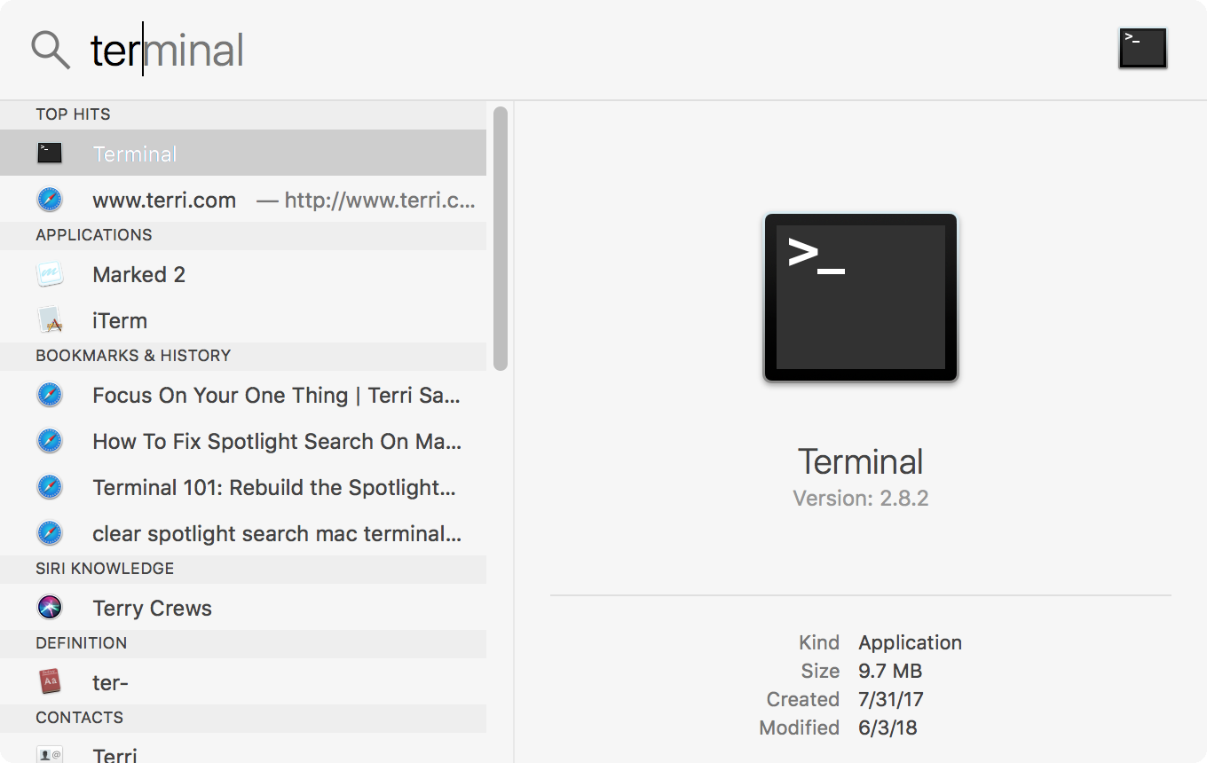Click the contact card icon next to Terri
This screenshot has height=763, width=1207.
50,755
